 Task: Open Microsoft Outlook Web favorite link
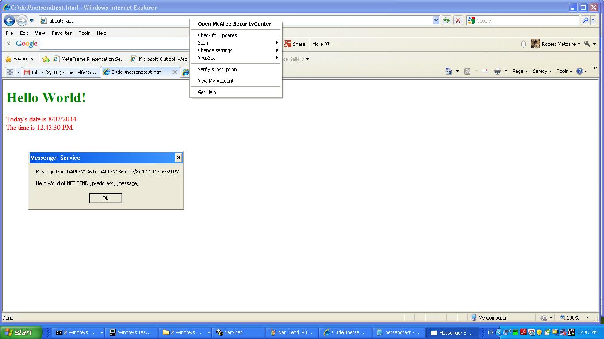click(160, 59)
